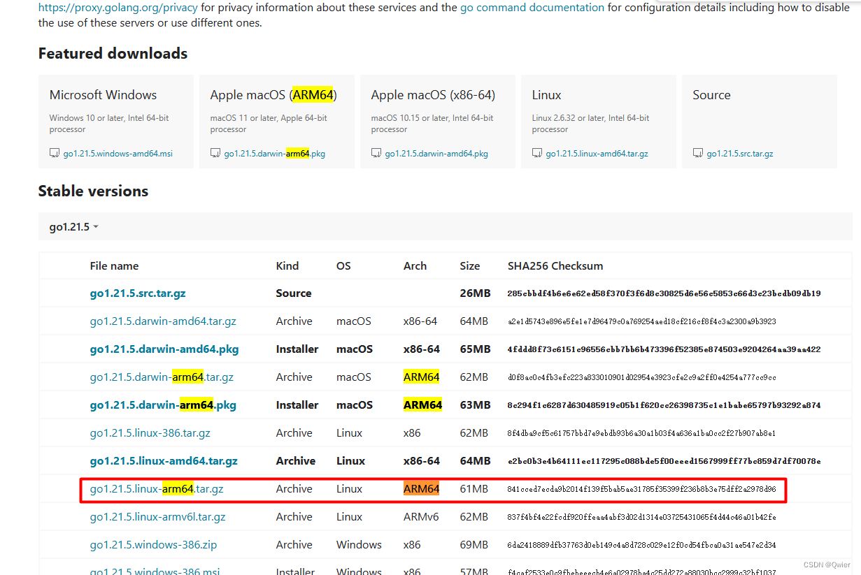
Task: Click the 26MB size cell
Action: 475,293
